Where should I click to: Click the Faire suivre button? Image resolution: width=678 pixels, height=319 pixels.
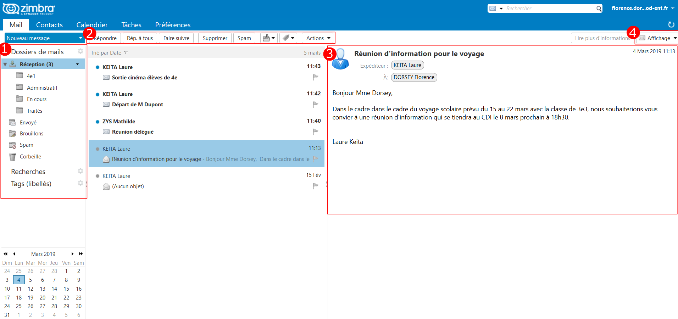coord(176,38)
